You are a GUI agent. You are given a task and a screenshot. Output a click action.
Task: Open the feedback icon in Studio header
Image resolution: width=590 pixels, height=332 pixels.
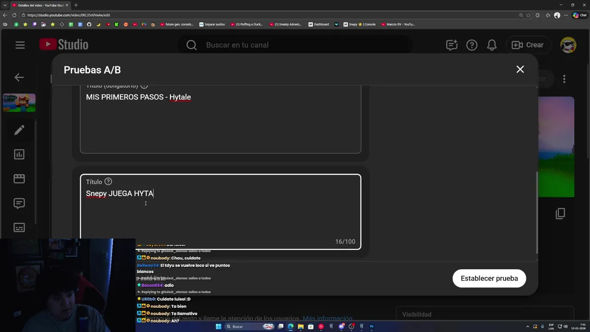[x=452, y=45]
